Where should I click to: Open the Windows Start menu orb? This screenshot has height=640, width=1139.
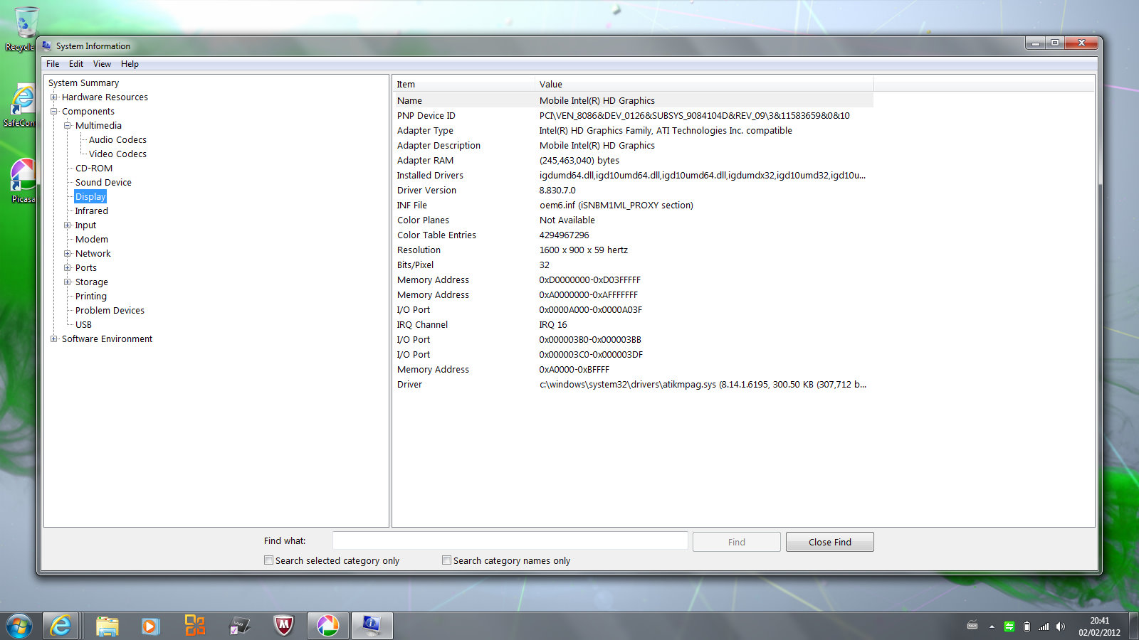19,626
